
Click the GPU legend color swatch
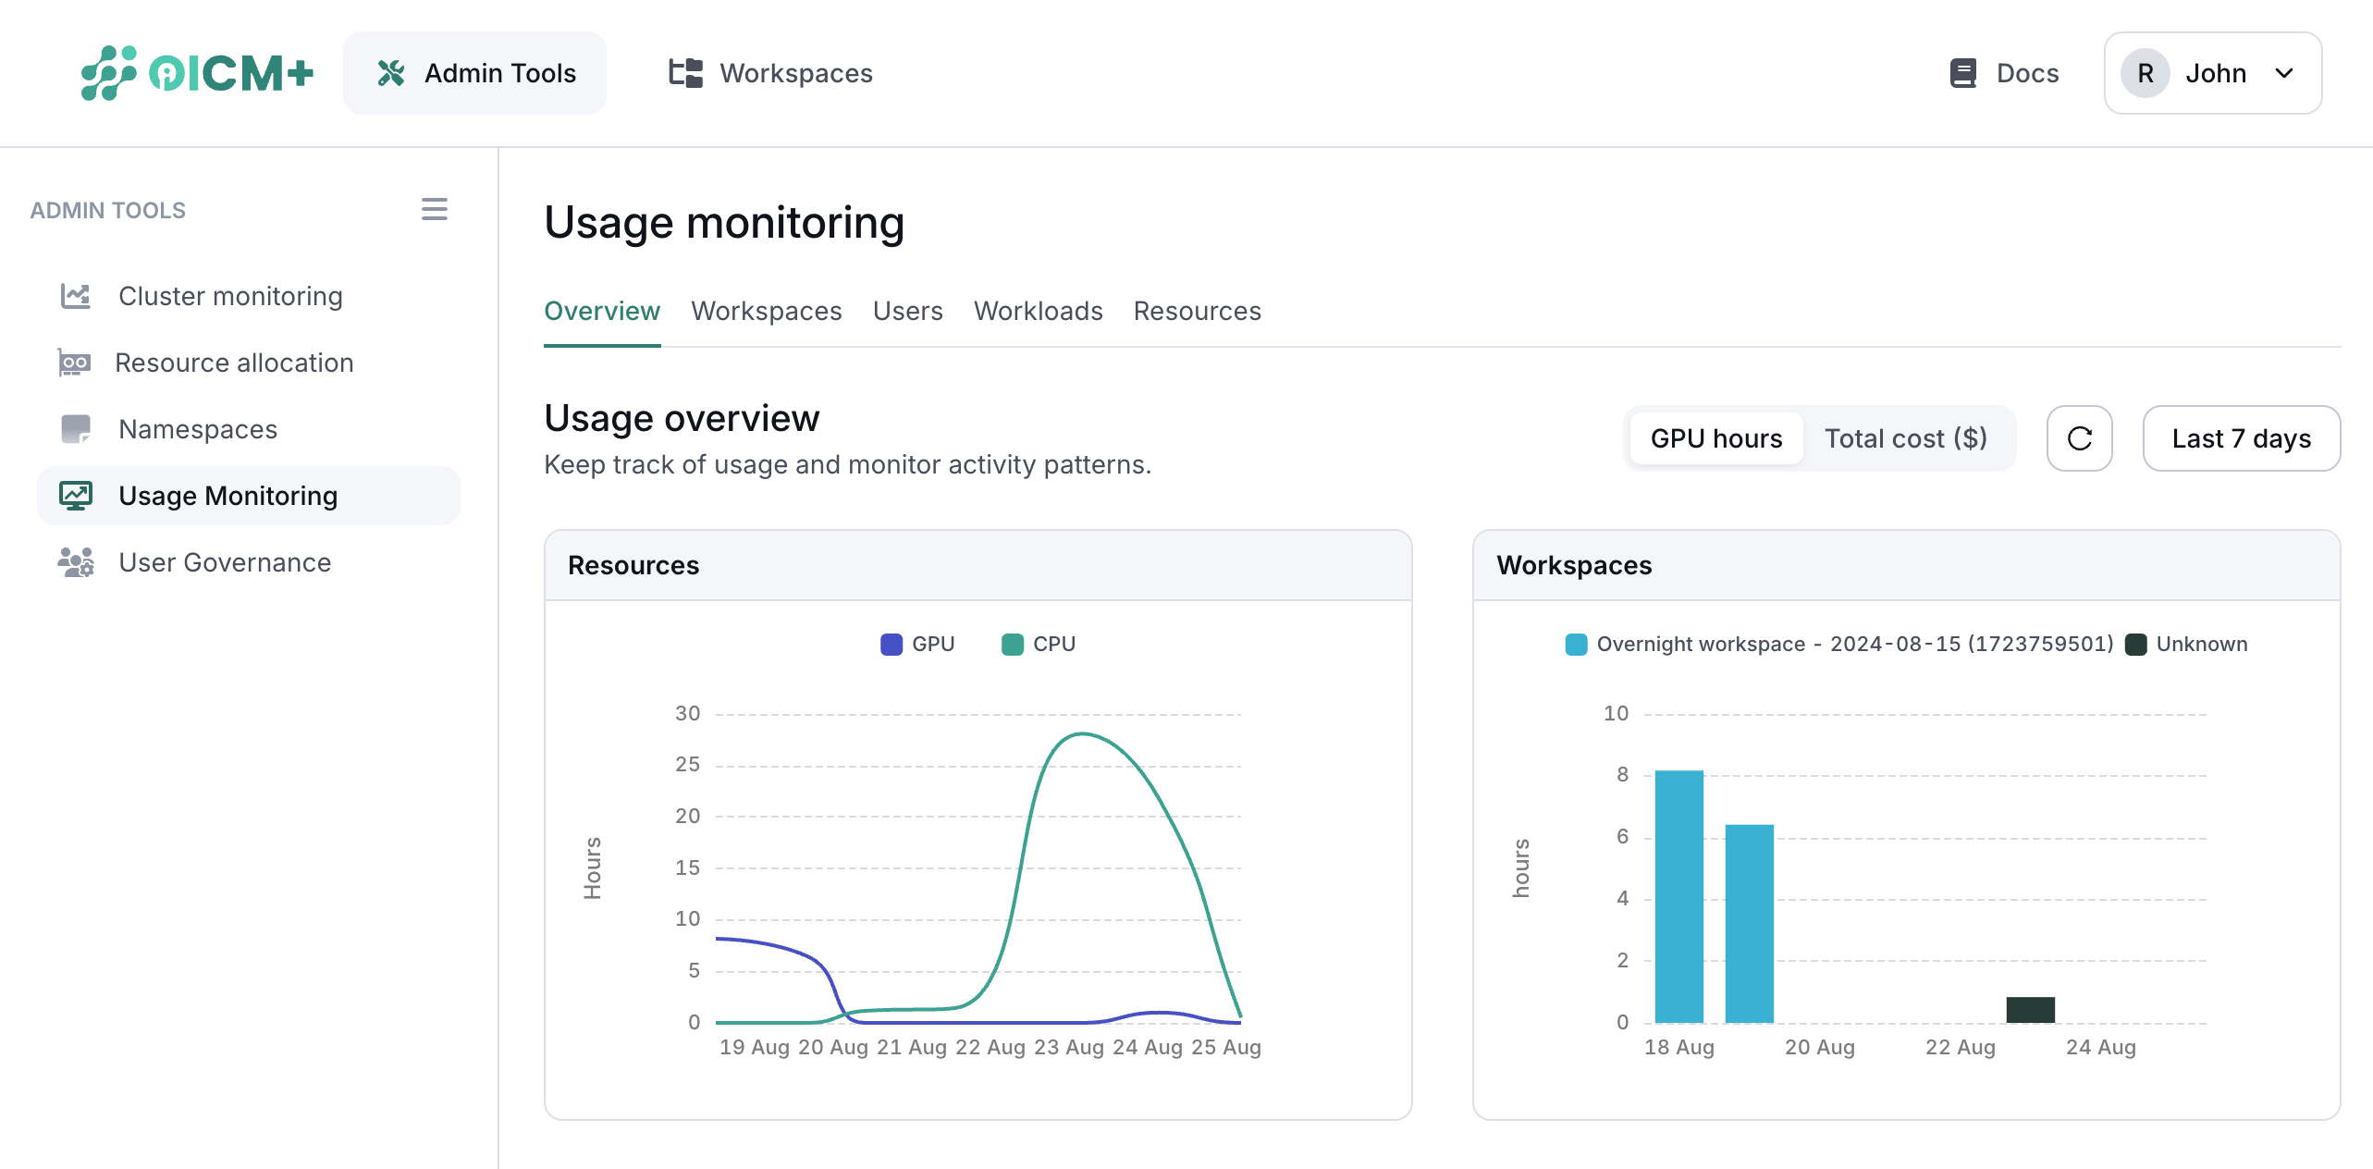click(891, 645)
